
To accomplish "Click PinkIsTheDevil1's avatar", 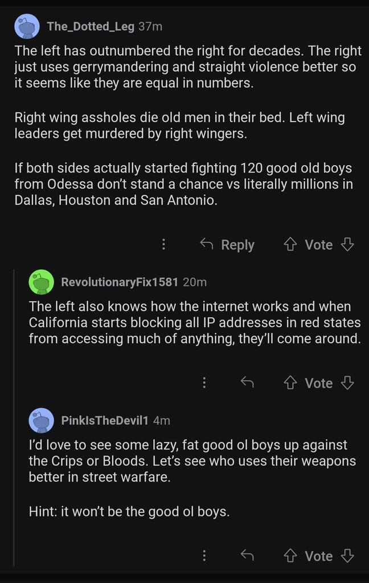I will [x=42, y=421].
